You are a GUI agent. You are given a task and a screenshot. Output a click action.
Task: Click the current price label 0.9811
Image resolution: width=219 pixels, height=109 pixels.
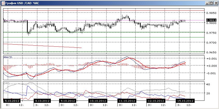pos(211,20)
